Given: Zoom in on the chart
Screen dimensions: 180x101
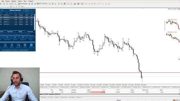Looking at the screenshot, I should pos(59,4).
